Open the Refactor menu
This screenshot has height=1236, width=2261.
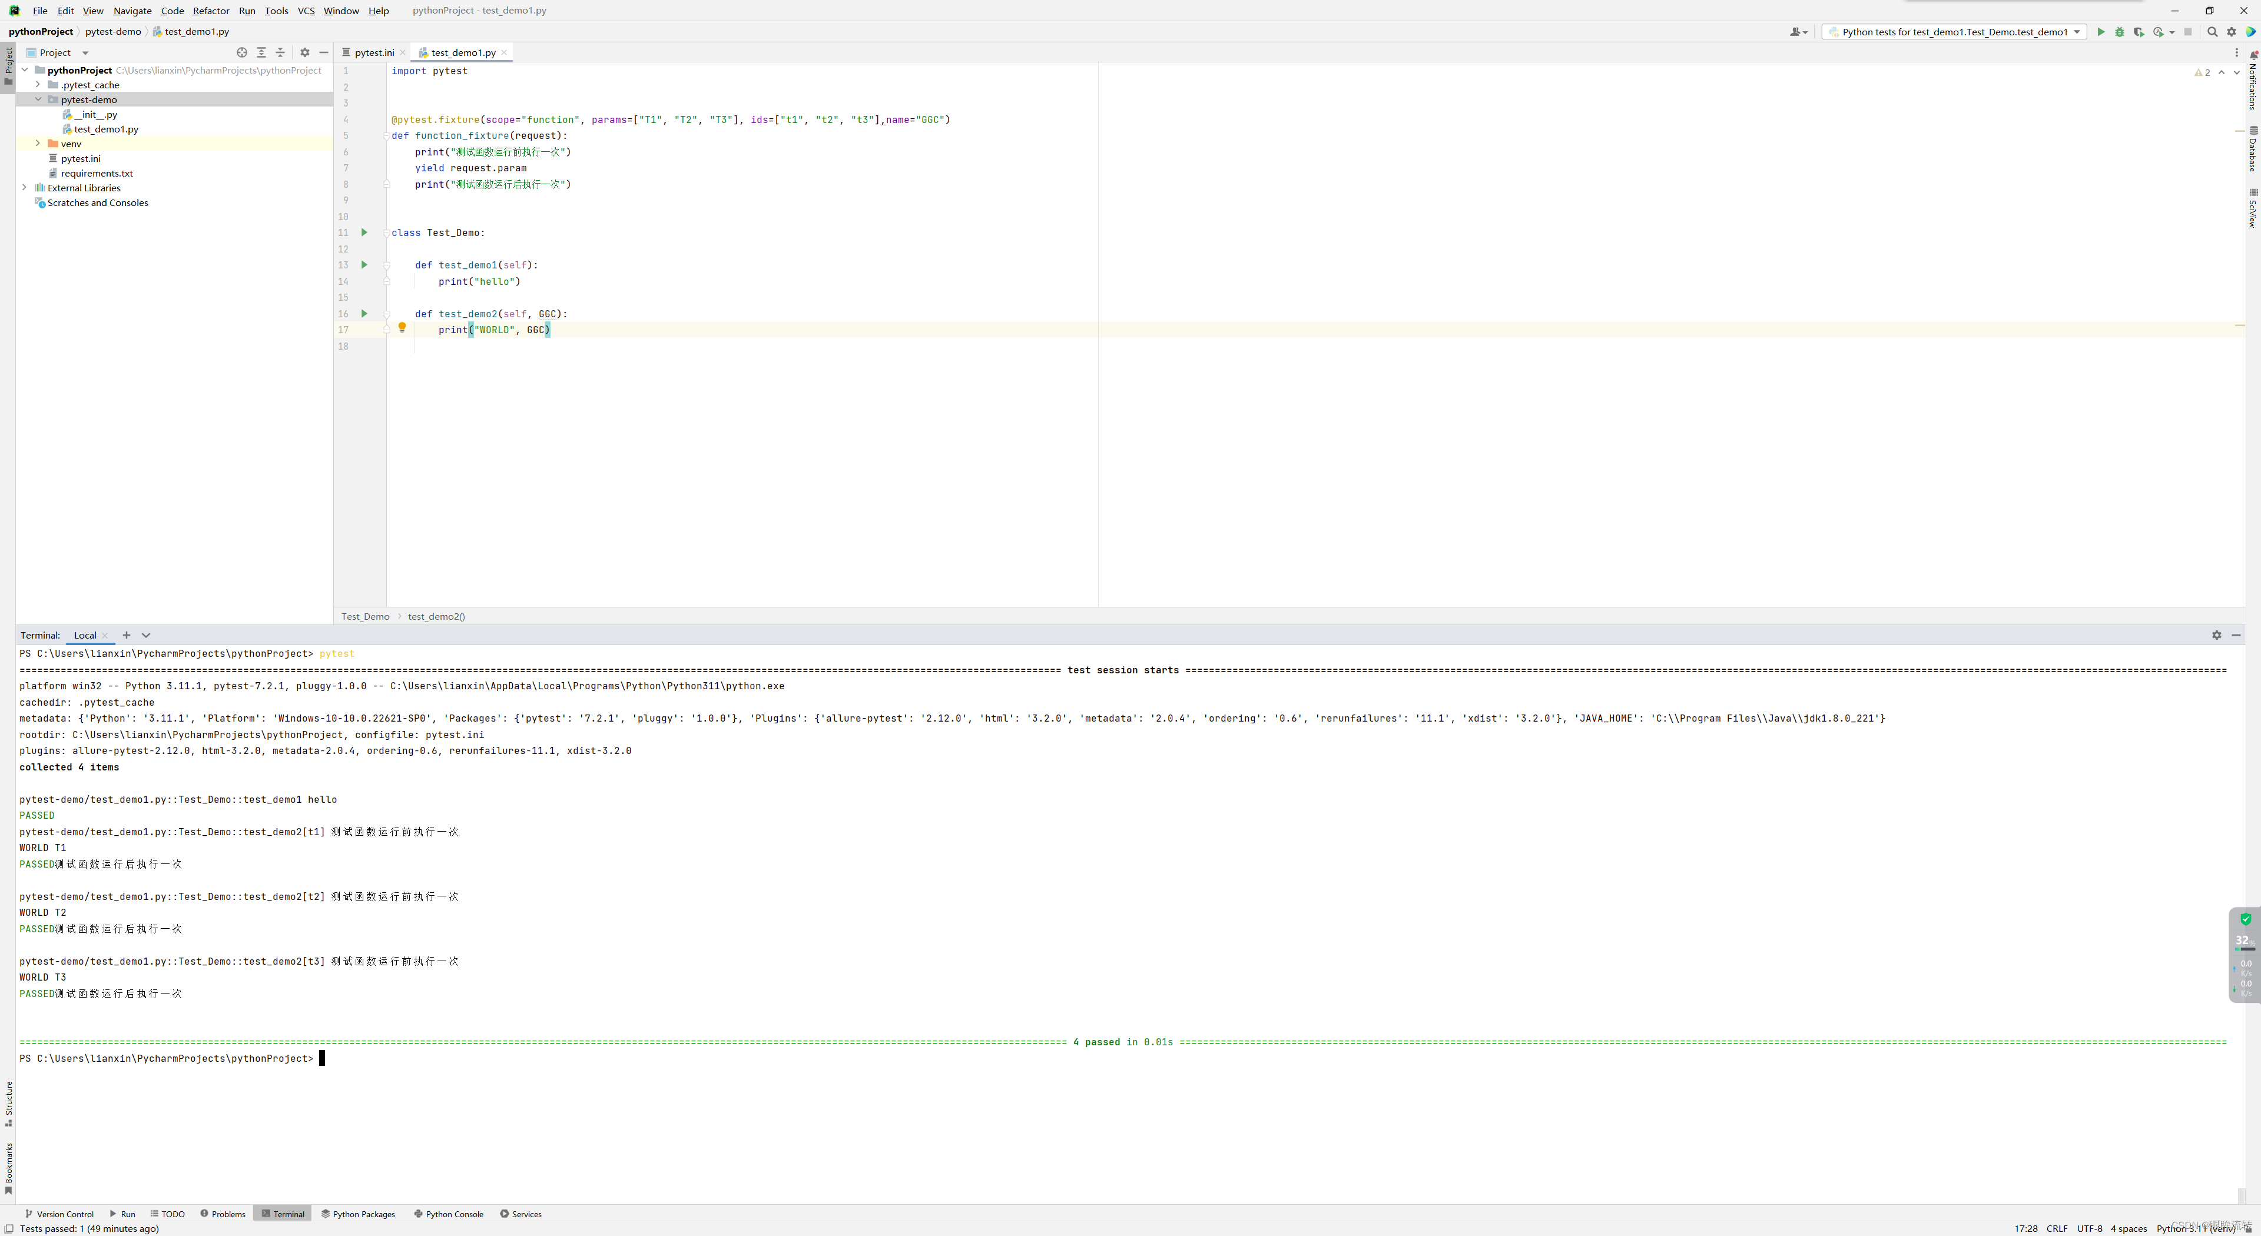(x=211, y=11)
